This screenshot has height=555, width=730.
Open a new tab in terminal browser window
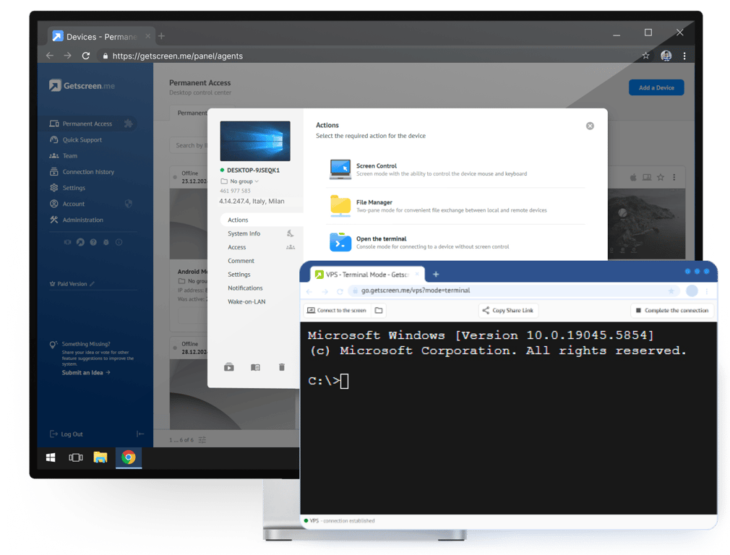pos(436,274)
